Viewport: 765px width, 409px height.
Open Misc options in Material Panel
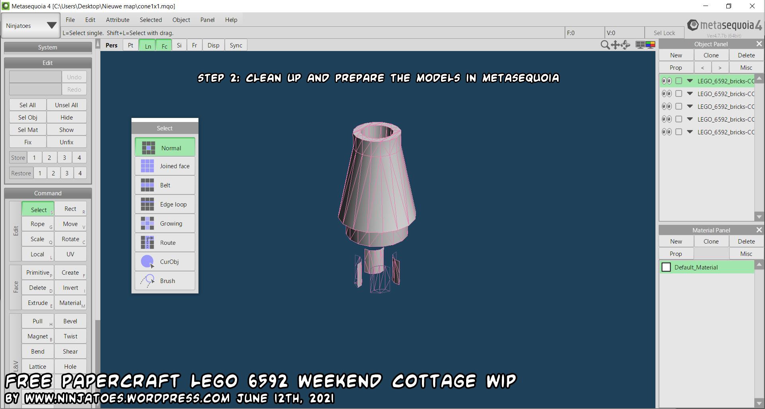point(746,254)
